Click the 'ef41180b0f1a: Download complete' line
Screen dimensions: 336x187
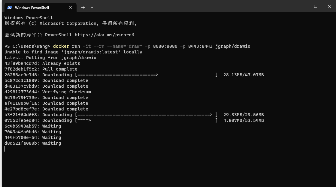pyautogui.click(x=46, y=103)
